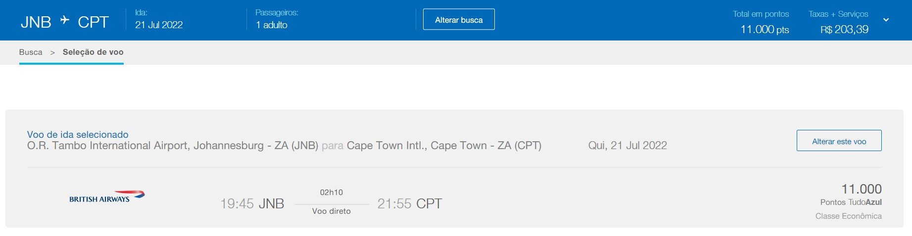Click the Classe Econômica label
Screen dimensions: 912x236
click(849, 216)
